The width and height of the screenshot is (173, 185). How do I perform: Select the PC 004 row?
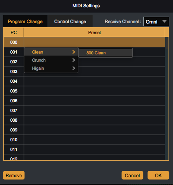(84, 81)
